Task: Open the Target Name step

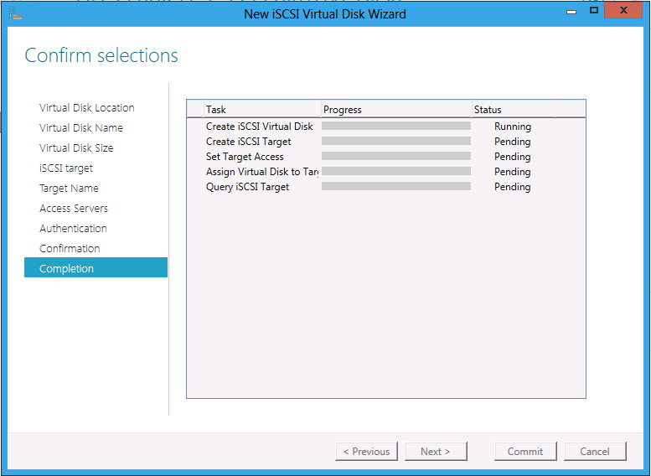Action: [x=69, y=189]
